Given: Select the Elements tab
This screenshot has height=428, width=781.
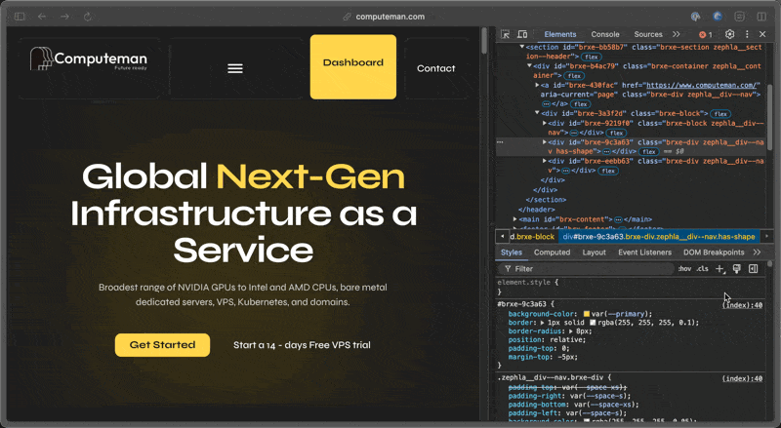Looking at the screenshot, I should [559, 34].
